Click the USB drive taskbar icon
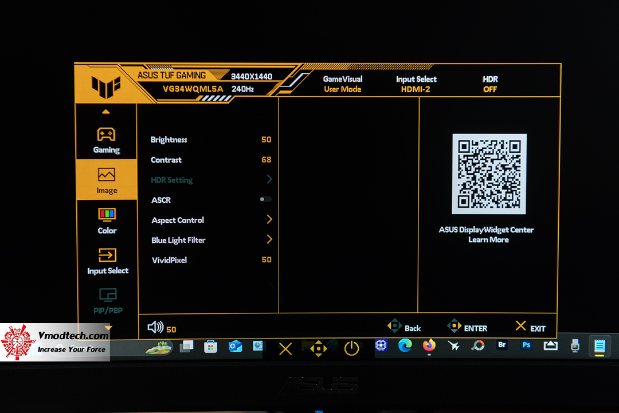The height and width of the screenshot is (413, 619). tap(575, 345)
